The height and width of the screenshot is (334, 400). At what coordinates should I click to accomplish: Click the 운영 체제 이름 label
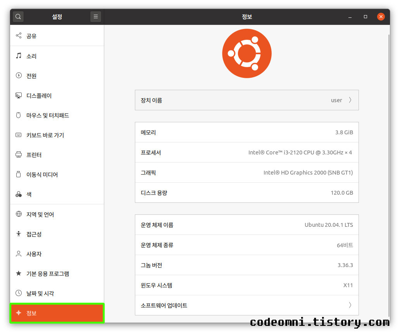point(157,225)
